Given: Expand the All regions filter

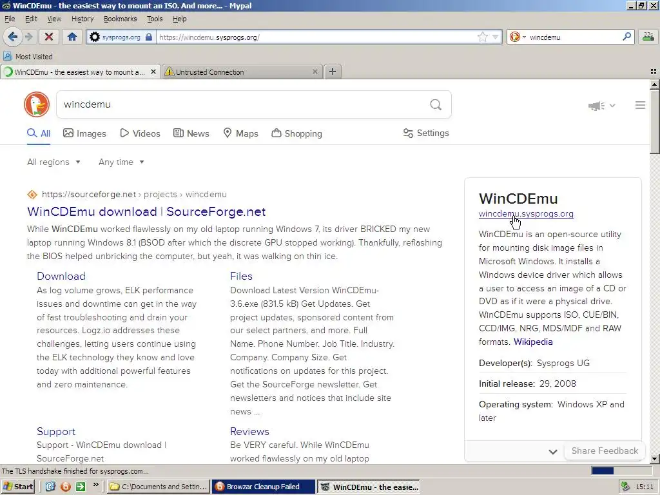Looking at the screenshot, I should (x=53, y=162).
